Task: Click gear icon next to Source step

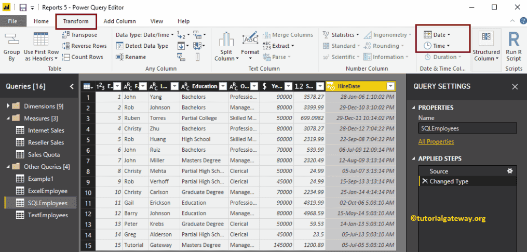Action: click(509, 171)
